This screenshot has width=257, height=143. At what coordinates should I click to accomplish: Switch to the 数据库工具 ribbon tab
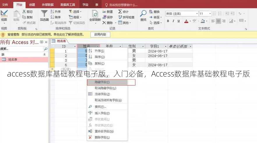[x=68, y=5]
